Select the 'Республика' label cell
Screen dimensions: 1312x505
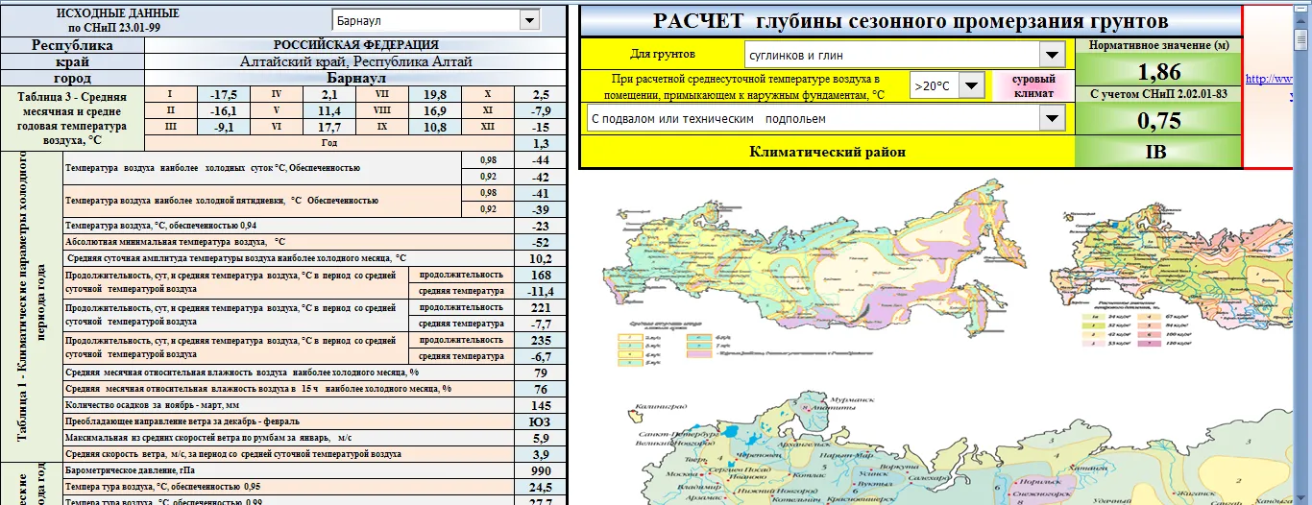click(x=72, y=44)
